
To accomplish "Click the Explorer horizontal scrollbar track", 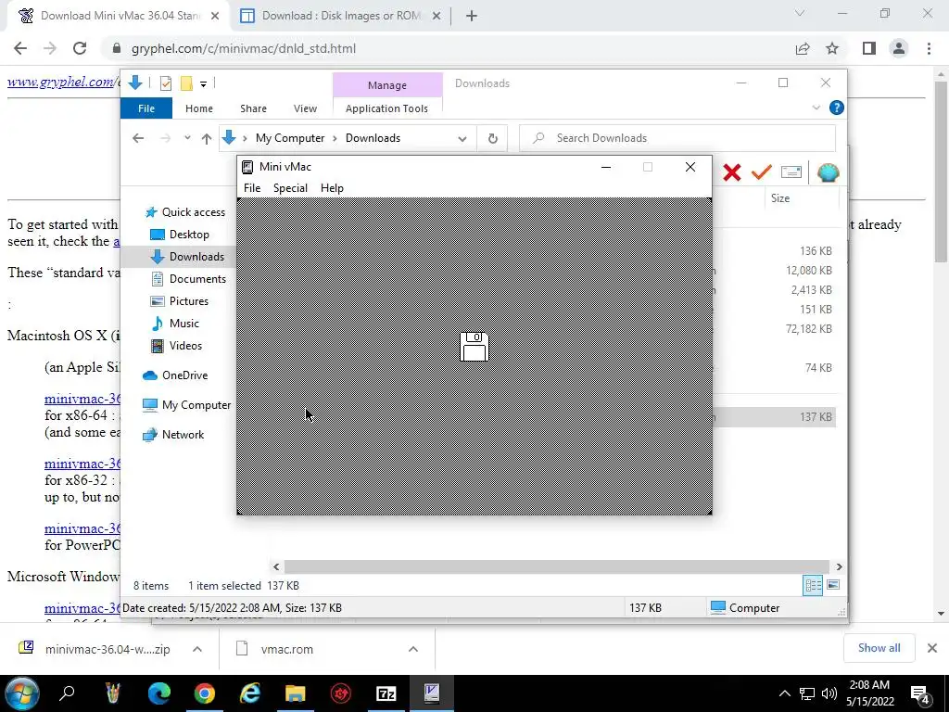I will (x=556, y=566).
